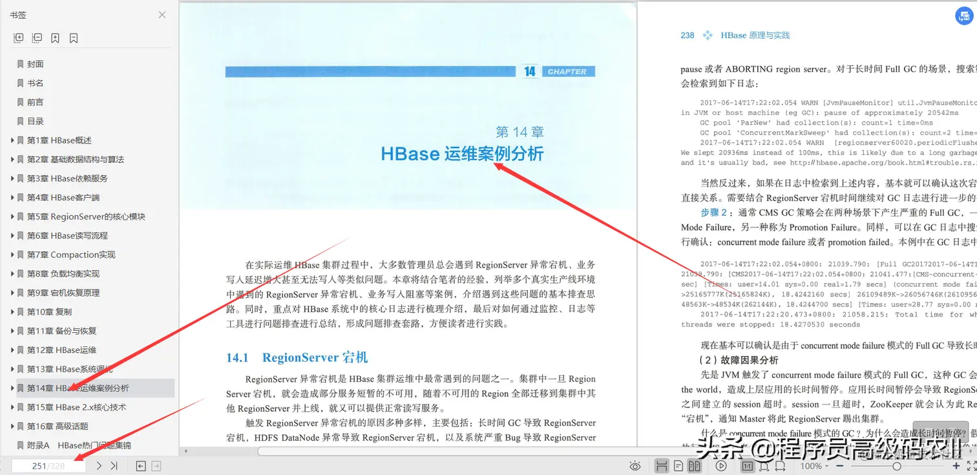Open the eye protection reading mode icon
The width and height of the screenshot is (977, 475).
(635, 465)
